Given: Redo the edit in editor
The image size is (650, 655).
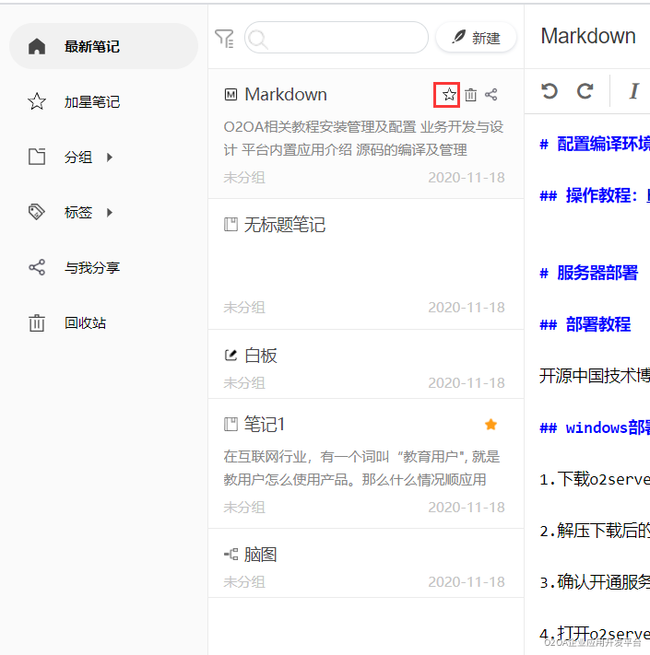Looking at the screenshot, I should pyautogui.click(x=585, y=90).
